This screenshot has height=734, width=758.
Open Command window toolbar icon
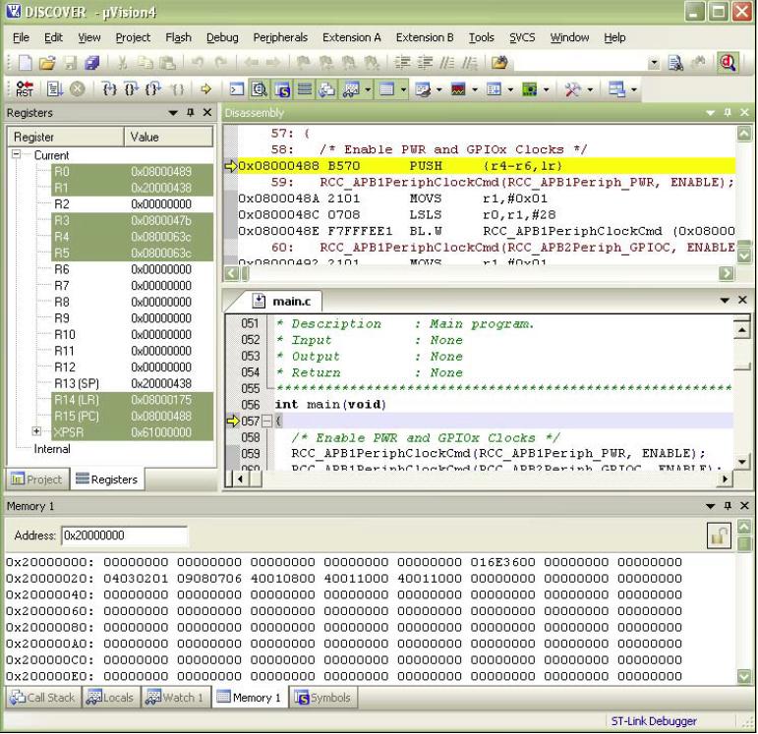(x=236, y=89)
